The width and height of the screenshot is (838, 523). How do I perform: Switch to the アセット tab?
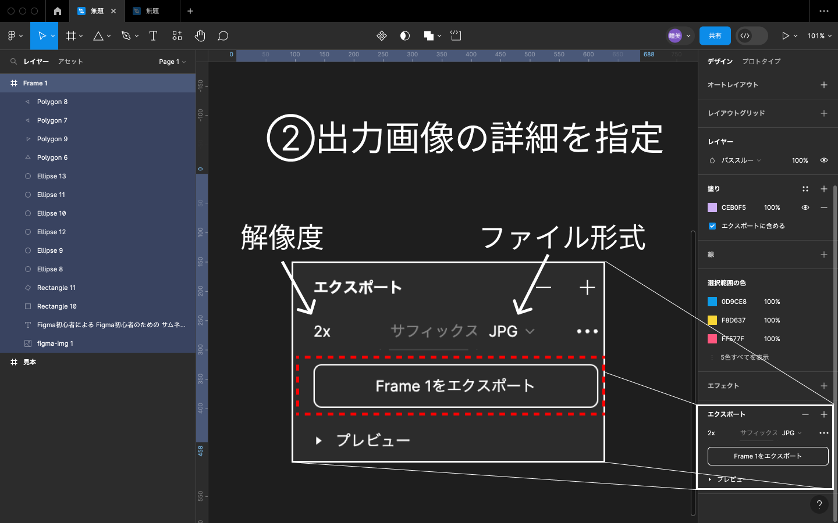pos(70,62)
